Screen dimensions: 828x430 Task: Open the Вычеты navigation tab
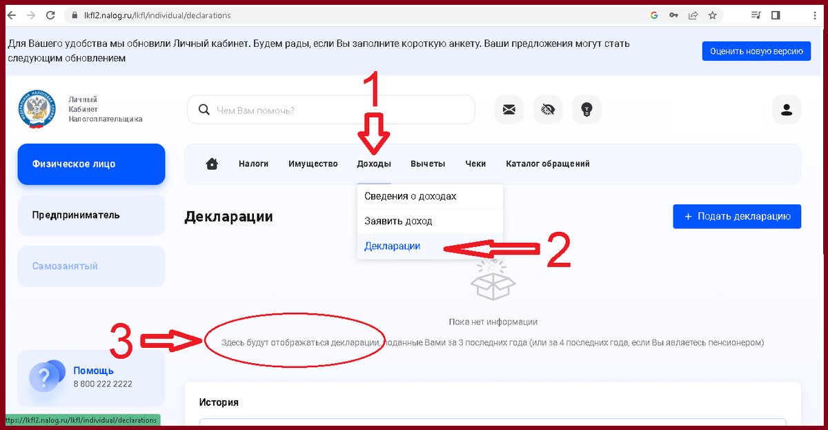coord(428,164)
